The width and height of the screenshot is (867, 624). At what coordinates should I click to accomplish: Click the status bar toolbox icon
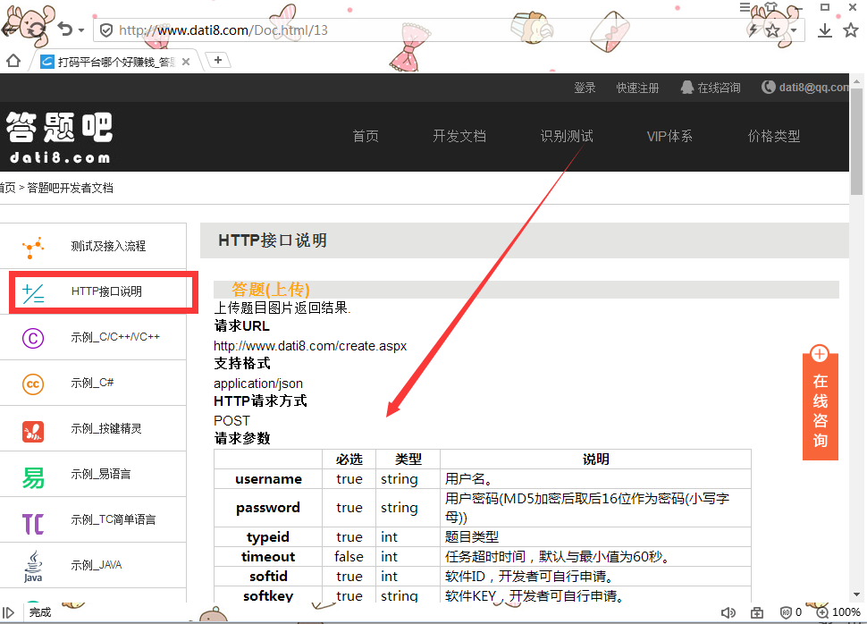click(756, 612)
